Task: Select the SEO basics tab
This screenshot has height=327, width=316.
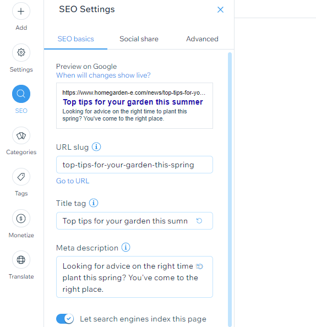Action: pos(76,39)
